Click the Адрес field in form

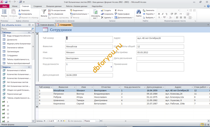tap(160, 39)
